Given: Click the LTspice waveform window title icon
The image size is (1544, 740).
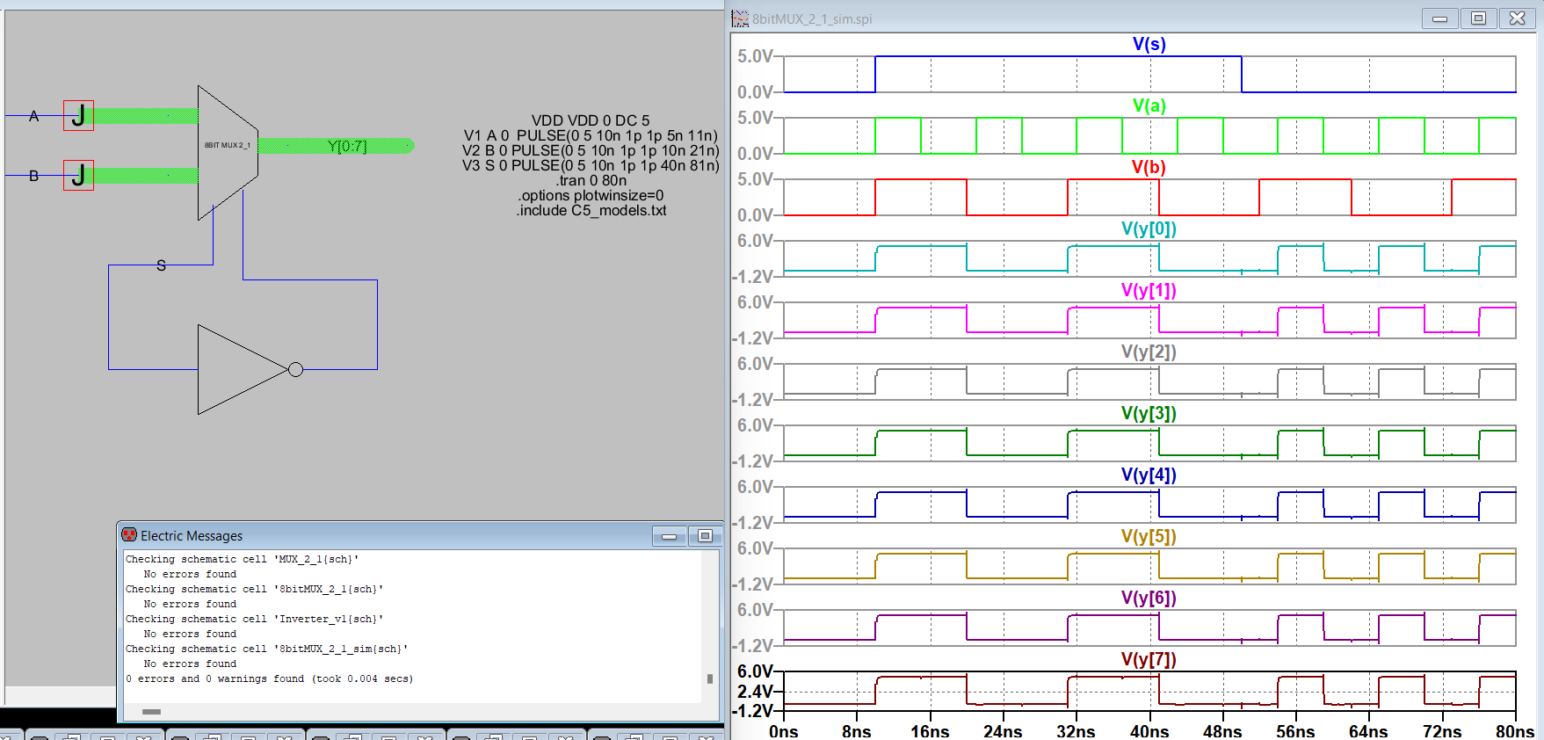Looking at the screenshot, I should tap(740, 18).
